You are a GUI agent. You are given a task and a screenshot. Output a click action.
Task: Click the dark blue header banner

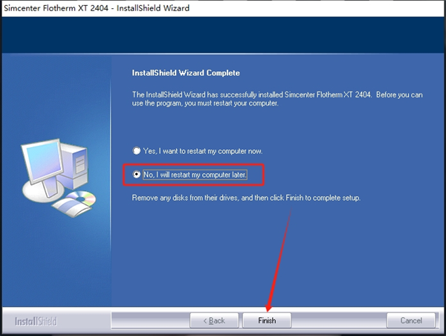(x=223, y=35)
